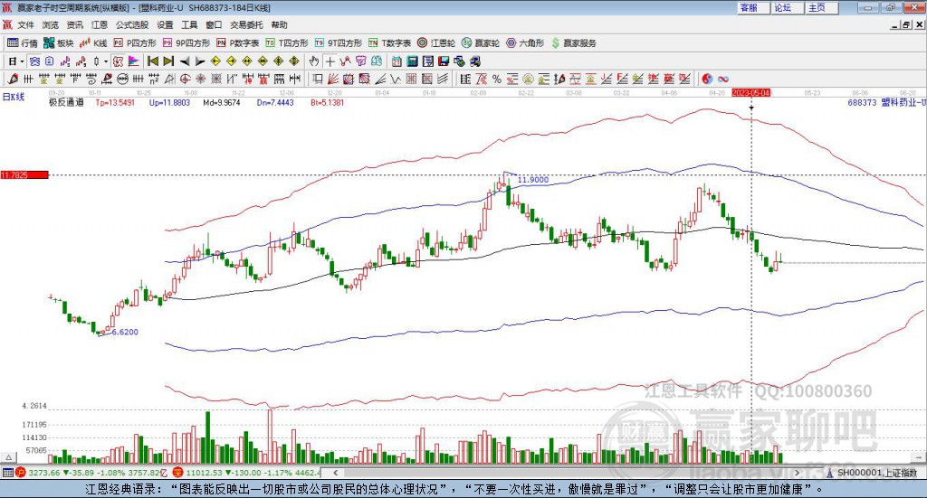Open the 行情 quotes view
The width and height of the screenshot is (927, 498).
click(22, 43)
